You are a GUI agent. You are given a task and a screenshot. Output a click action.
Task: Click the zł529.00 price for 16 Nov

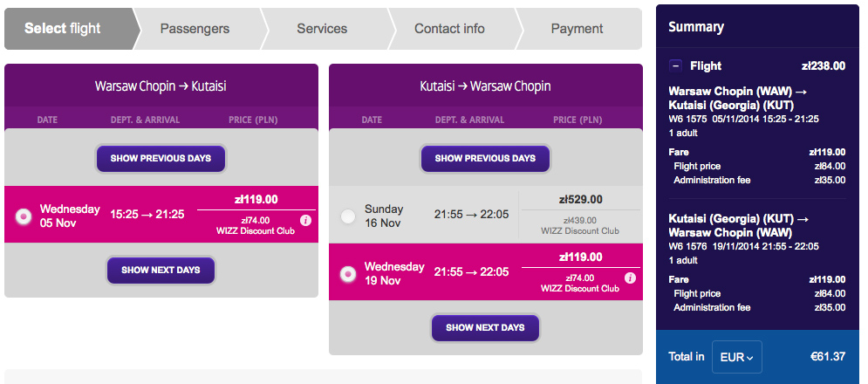coord(581,200)
